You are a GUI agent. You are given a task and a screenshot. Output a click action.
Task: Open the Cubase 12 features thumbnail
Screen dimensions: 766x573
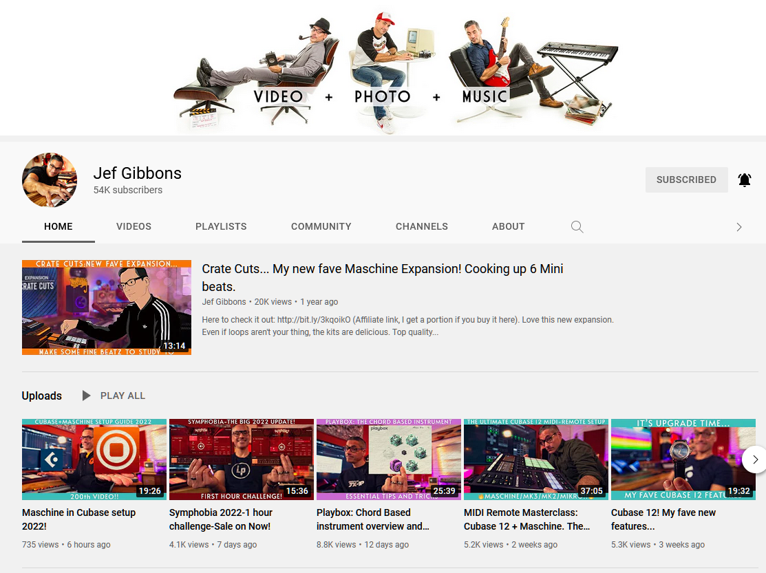coord(683,460)
